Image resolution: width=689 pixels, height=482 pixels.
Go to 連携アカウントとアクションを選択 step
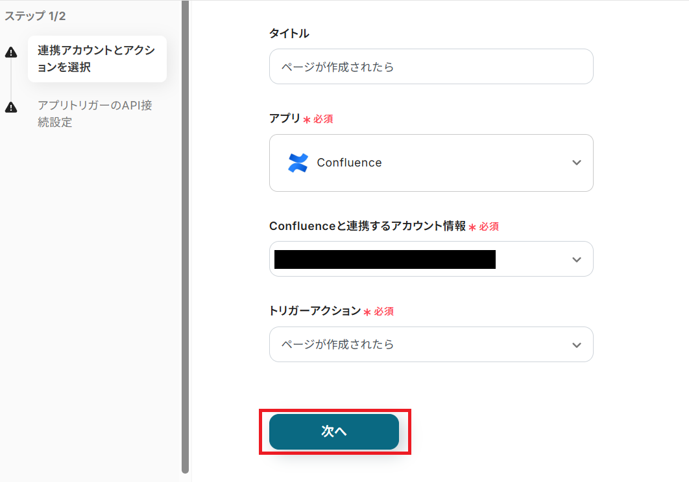[97, 59]
